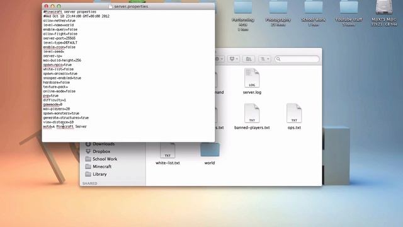Screen dimensions: 403x227
Task: Open Dropbox in the Finder sidebar
Action: point(98,151)
